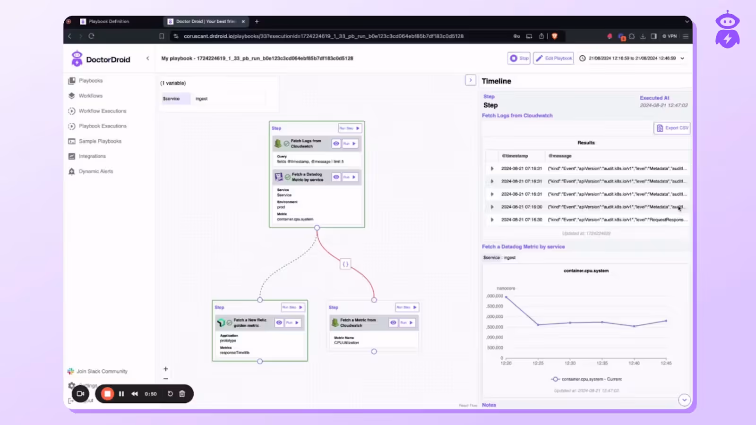Click the Join Slack Community link
The height and width of the screenshot is (425, 756).
98,371
